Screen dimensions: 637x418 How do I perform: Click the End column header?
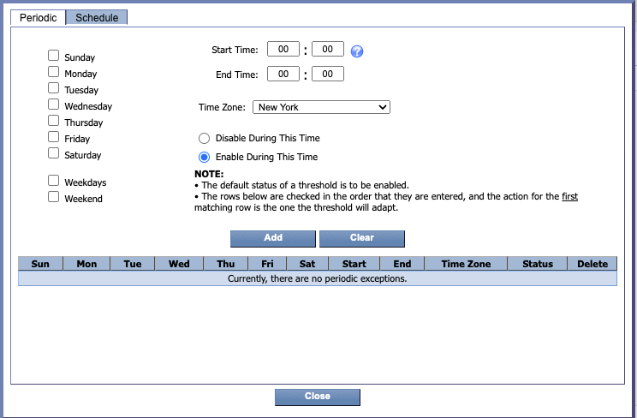(x=402, y=264)
